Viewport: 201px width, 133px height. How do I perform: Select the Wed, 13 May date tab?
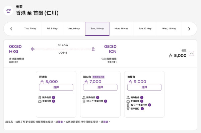click(169, 28)
